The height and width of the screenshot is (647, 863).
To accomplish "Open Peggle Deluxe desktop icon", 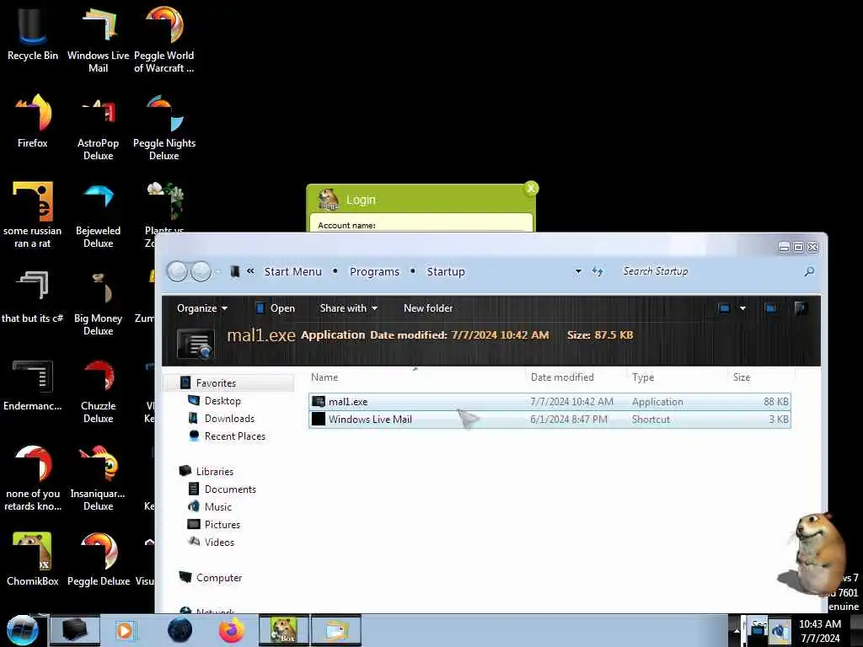I will 98,559.
